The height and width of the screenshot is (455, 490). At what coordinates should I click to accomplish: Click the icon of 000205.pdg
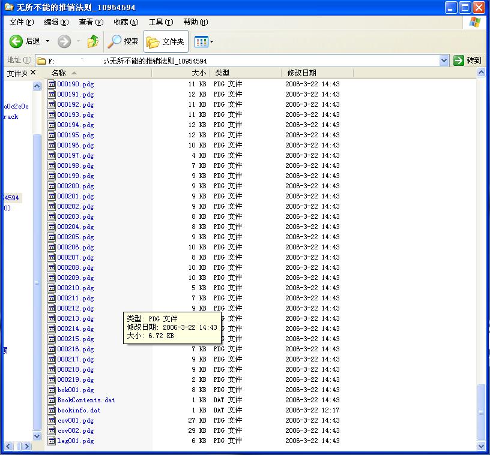[52, 237]
